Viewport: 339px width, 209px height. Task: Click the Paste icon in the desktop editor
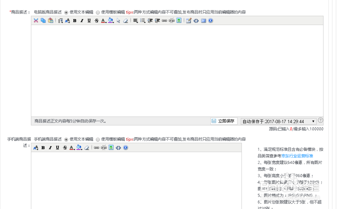pos(51,21)
